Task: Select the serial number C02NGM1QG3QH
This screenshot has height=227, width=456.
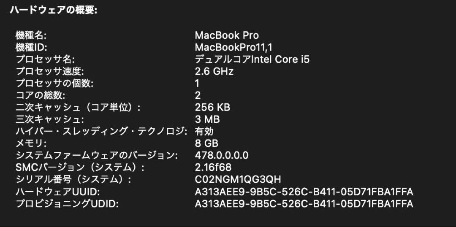Action: 238,180
